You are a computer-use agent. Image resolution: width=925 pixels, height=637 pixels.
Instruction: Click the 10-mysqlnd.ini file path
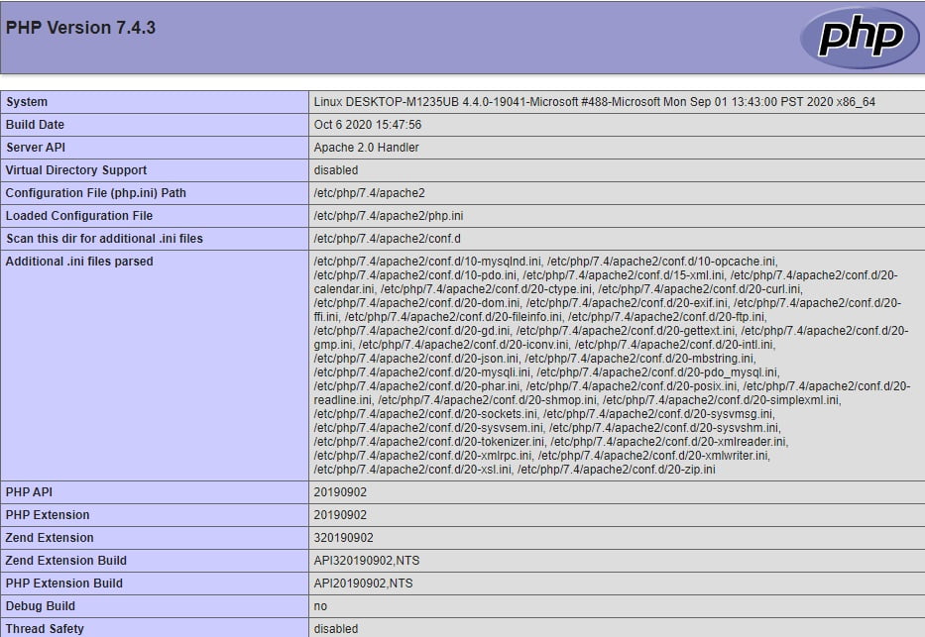click(427, 262)
